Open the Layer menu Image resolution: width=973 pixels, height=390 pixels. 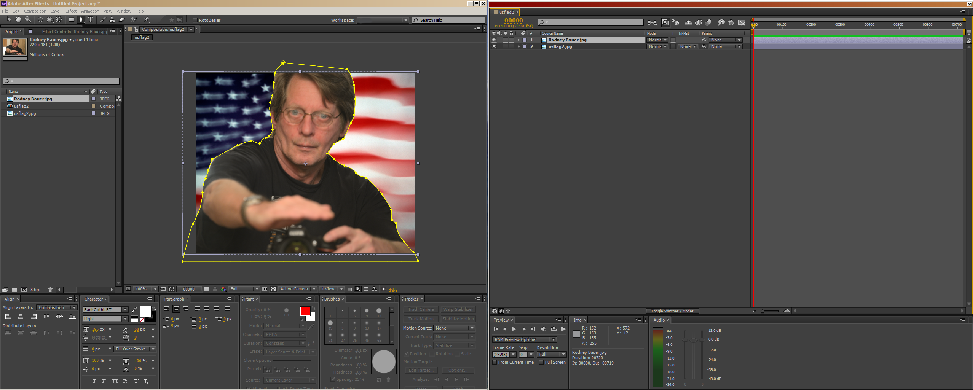tap(56, 11)
